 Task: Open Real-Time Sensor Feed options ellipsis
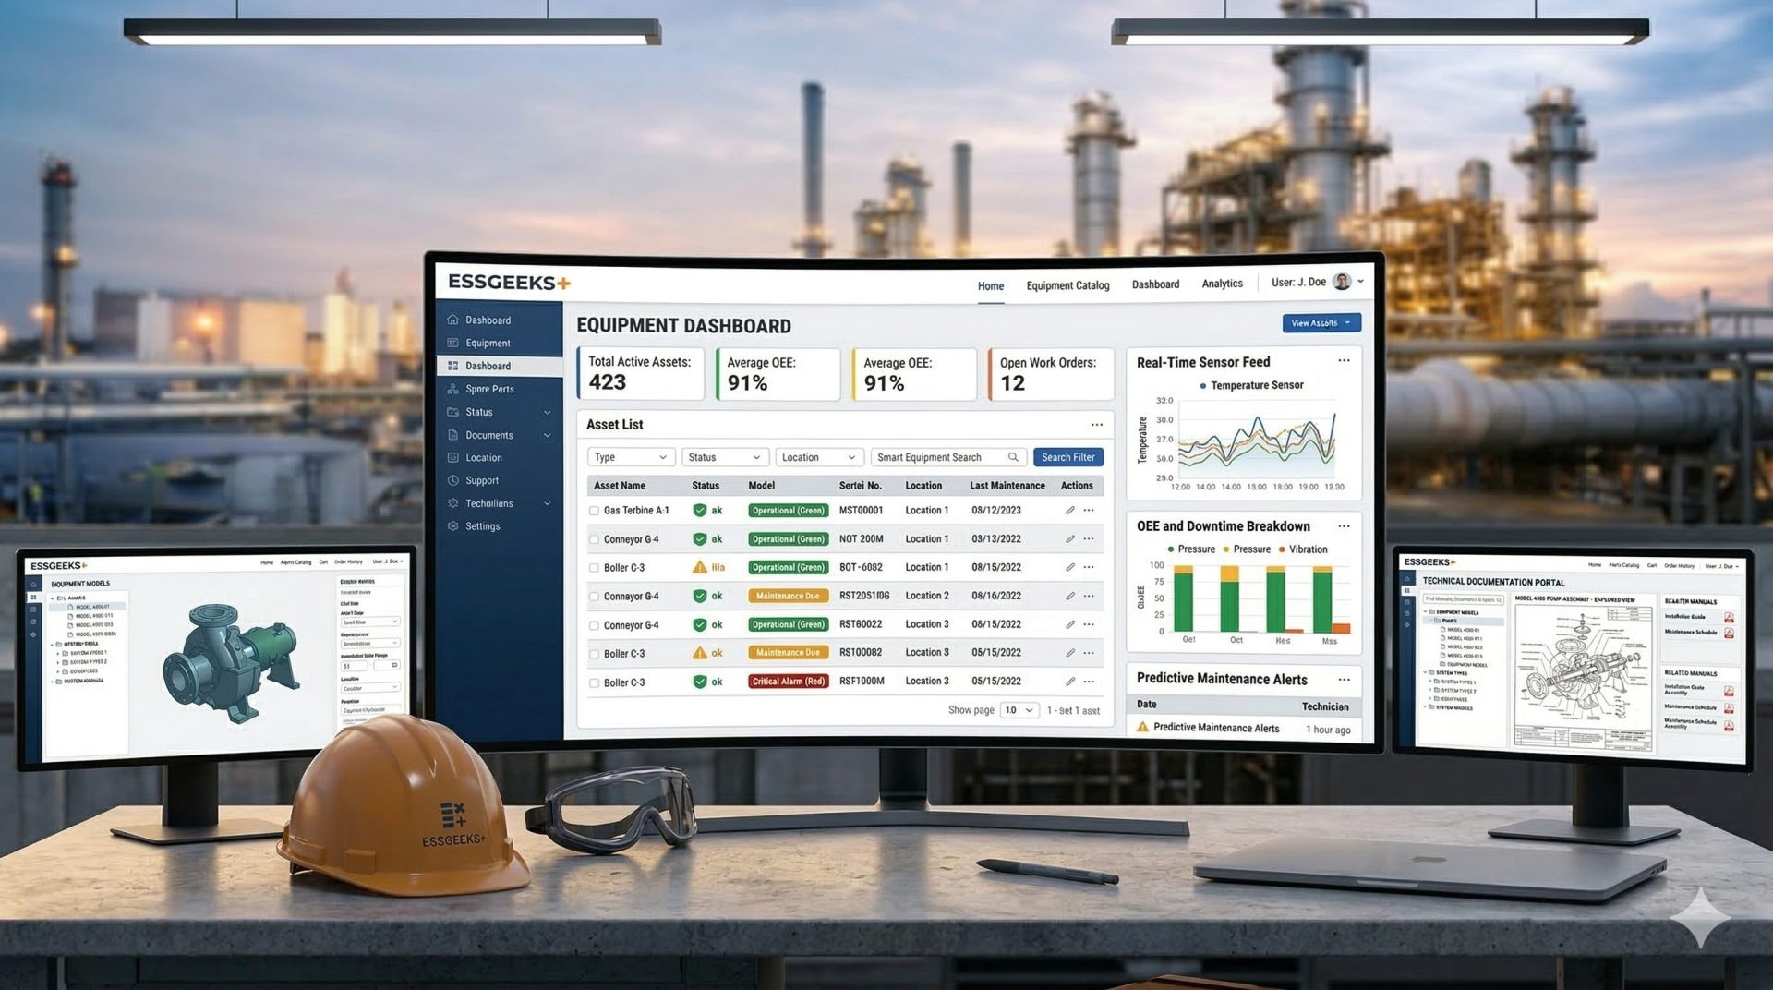coord(1344,361)
